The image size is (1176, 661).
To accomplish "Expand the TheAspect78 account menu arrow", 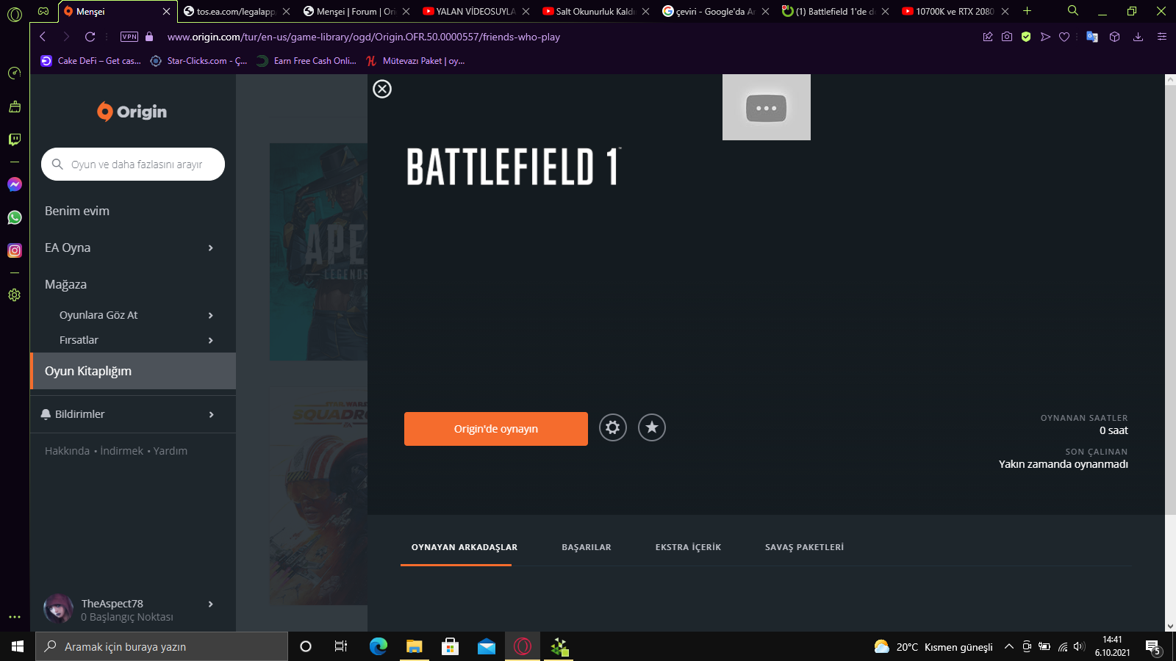I will click(211, 604).
